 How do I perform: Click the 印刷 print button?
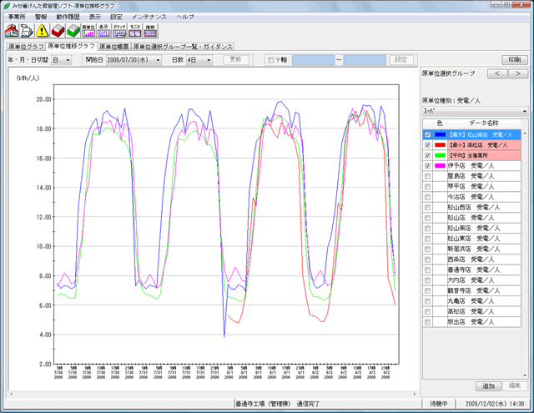[514, 60]
